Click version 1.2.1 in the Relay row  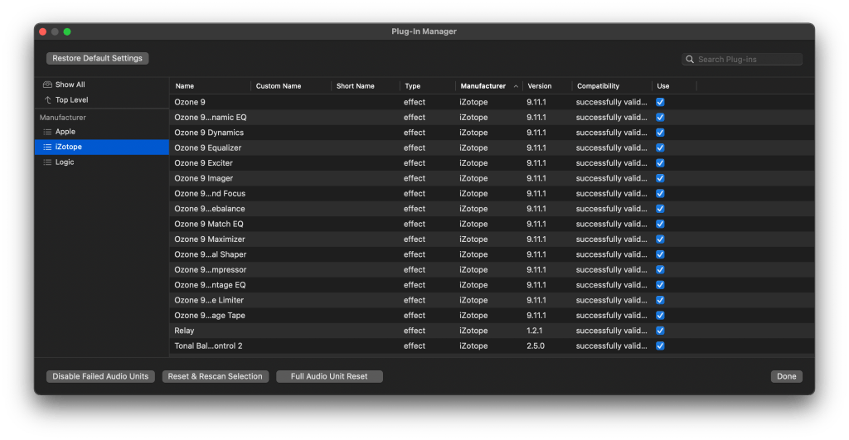point(535,330)
